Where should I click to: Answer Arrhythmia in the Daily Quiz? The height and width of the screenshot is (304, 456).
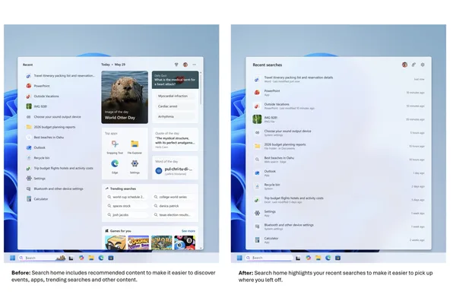pos(175,116)
